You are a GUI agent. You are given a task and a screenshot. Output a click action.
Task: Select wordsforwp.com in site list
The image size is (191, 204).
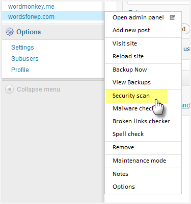(53, 17)
